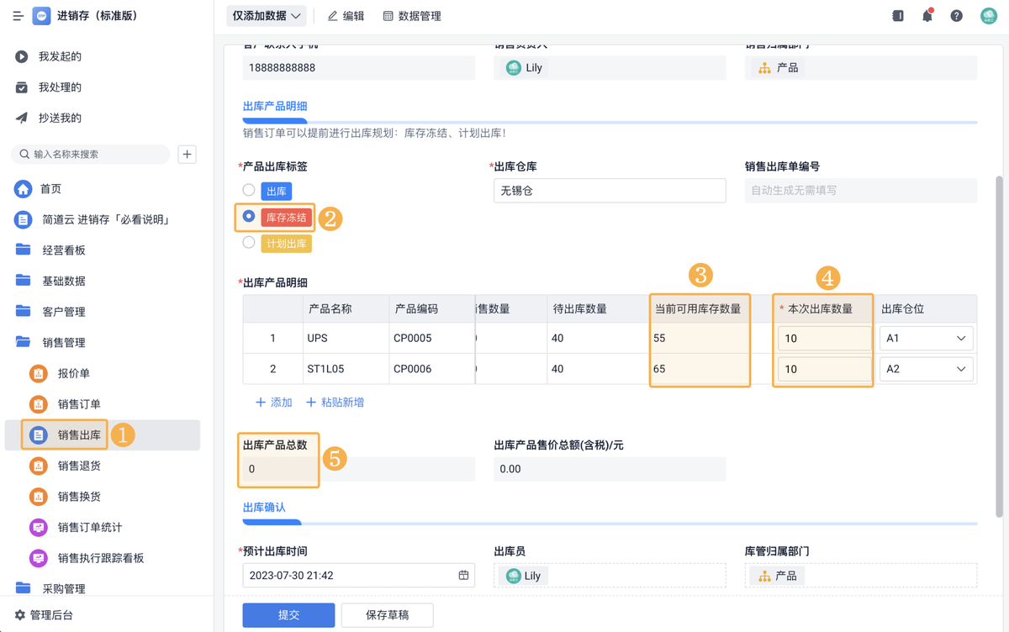Click the plus icon beside search box
This screenshot has width=1009, height=632.
(x=188, y=154)
